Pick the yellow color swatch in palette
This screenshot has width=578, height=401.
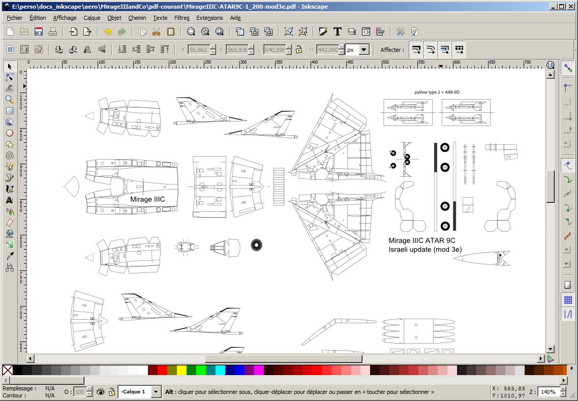coord(181,371)
